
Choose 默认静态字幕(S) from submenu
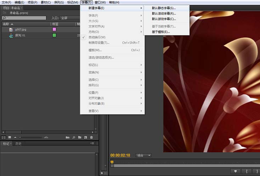point(164,8)
